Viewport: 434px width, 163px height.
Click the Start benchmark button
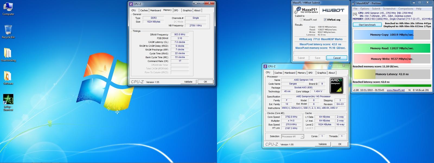click(x=367, y=25)
